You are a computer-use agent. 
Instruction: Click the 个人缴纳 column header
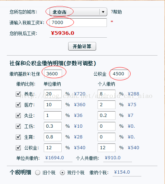[x=107, y=84]
